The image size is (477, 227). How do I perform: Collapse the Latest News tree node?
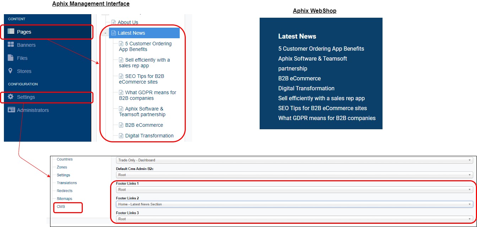pyautogui.click(x=105, y=33)
